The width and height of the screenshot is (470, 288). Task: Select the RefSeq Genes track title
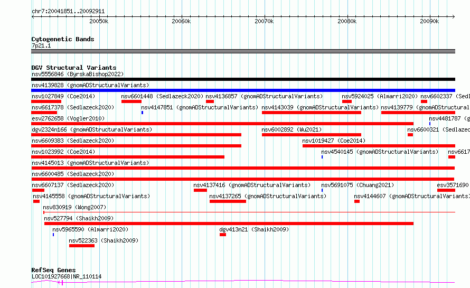pos(53,270)
